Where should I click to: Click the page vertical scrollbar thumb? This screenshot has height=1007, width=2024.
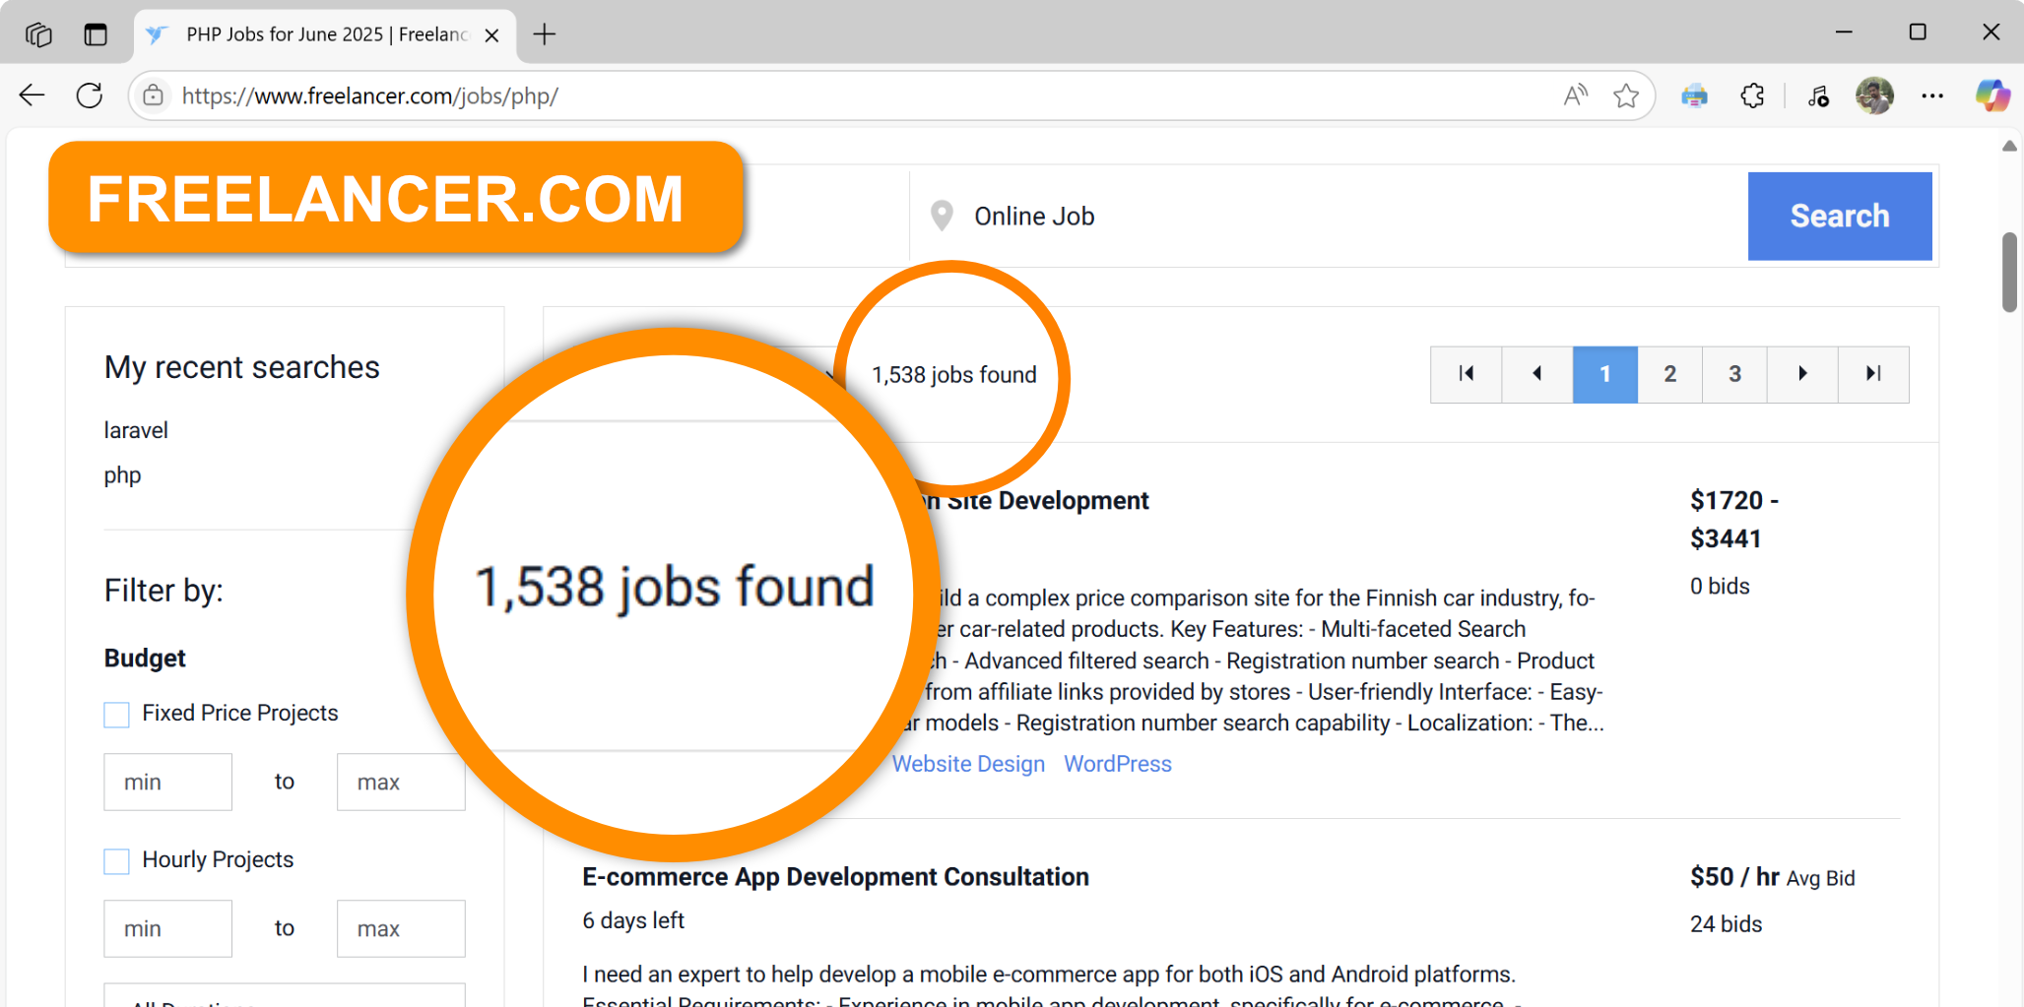[2009, 273]
